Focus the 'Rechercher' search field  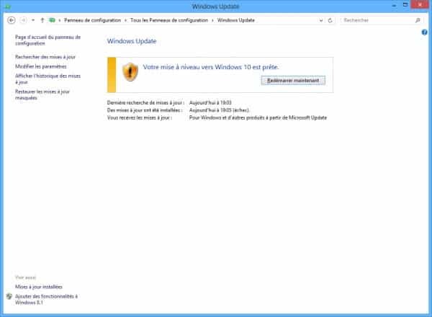(373, 20)
